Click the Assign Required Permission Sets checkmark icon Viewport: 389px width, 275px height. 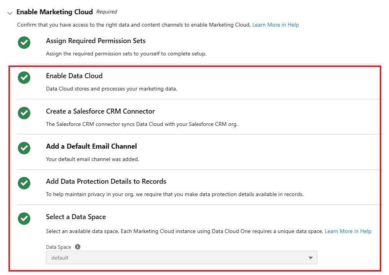(x=24, y=42)
